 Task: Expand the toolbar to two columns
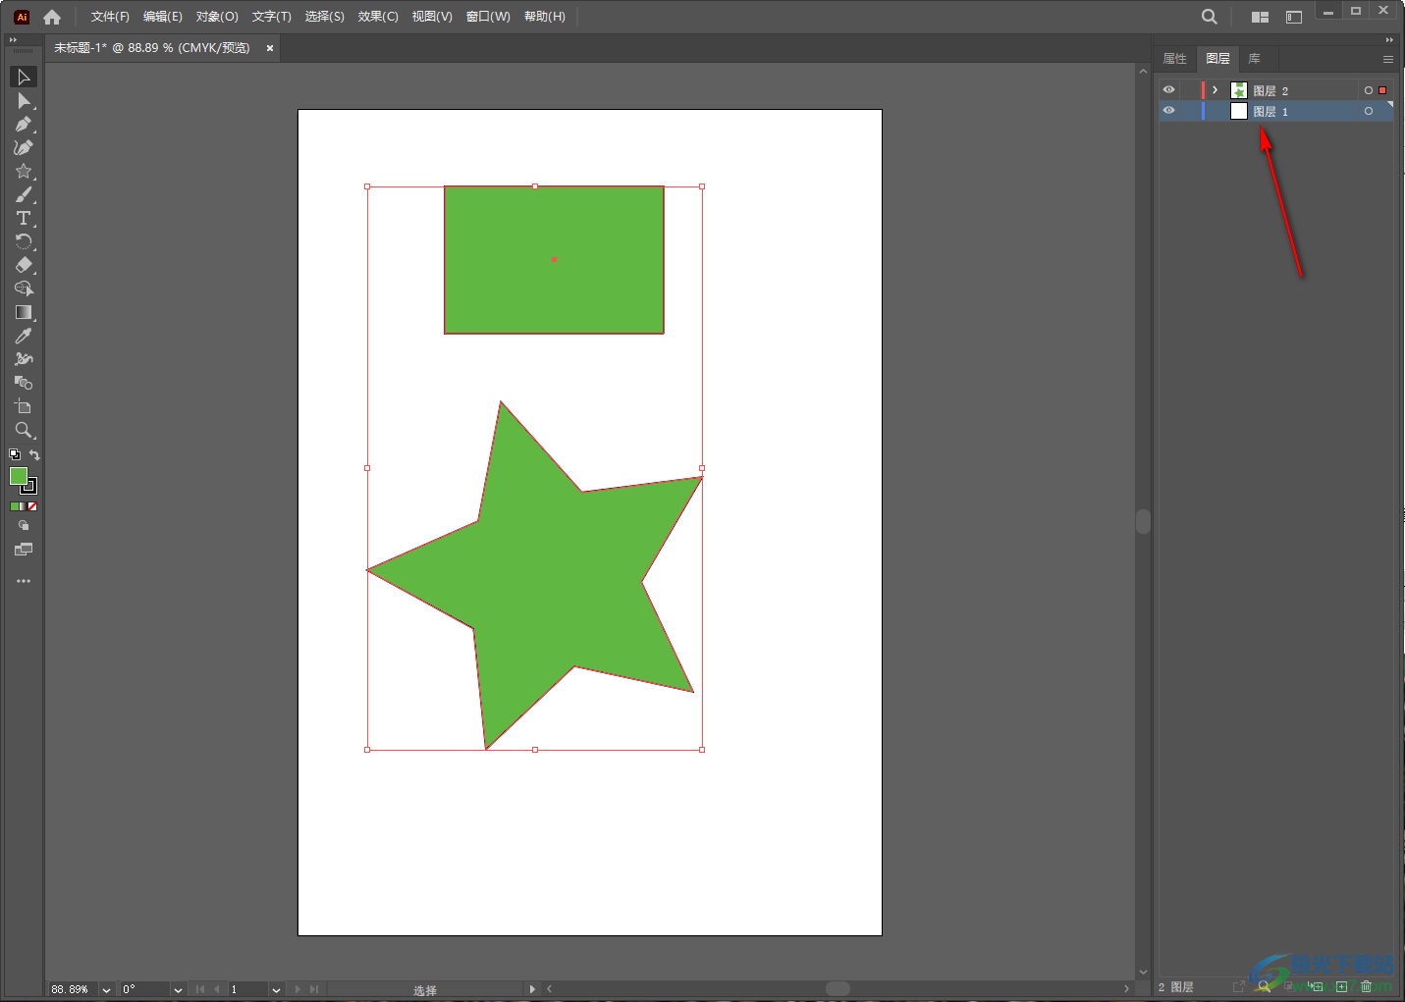click(x=13, y=40)
